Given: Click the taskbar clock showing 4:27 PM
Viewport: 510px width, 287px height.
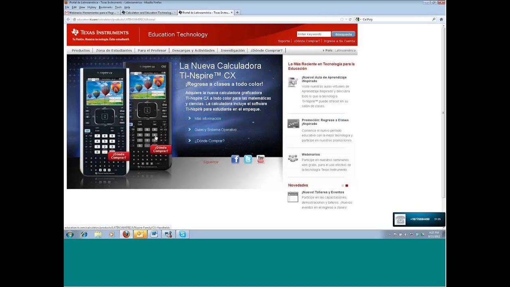Looking at the screenshot, I should pyautogui.click(x=434, y=234).
